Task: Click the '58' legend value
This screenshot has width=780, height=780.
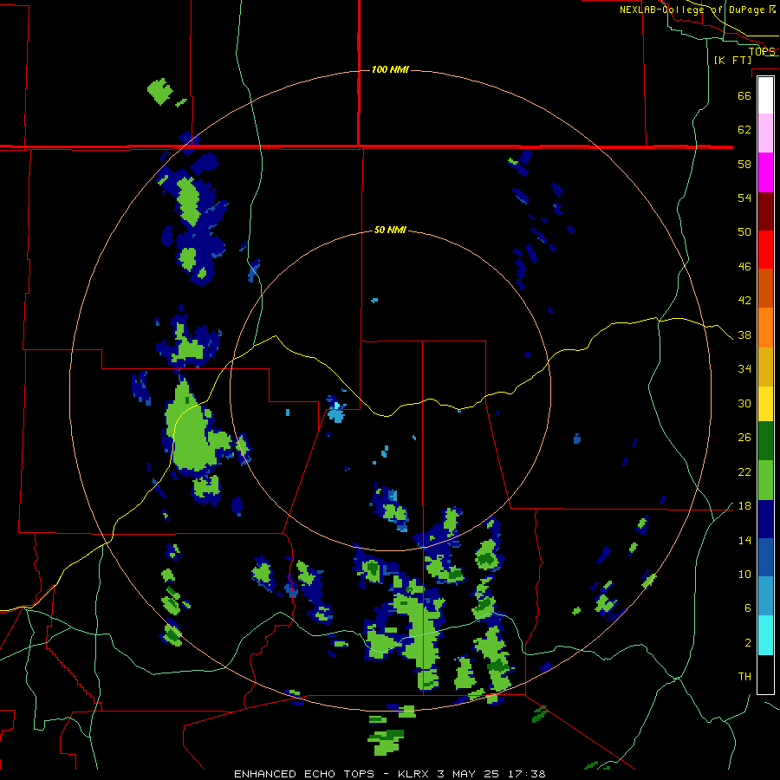Action: click(x=744, y=164)
